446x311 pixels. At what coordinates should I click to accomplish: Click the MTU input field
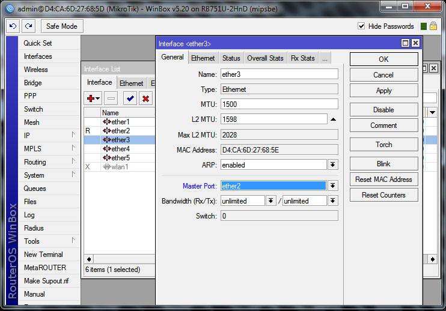tap(279, 104)
